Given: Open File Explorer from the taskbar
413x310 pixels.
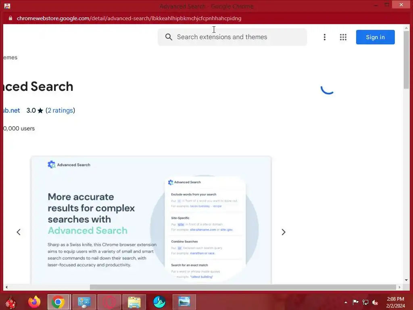Looking at the screenshot, I should tap(134, 302).
